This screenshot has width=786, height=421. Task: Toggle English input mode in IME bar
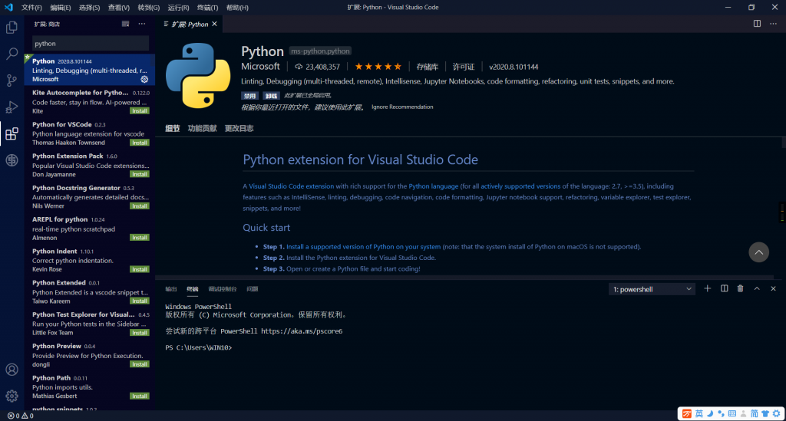(x=698, y=413)
